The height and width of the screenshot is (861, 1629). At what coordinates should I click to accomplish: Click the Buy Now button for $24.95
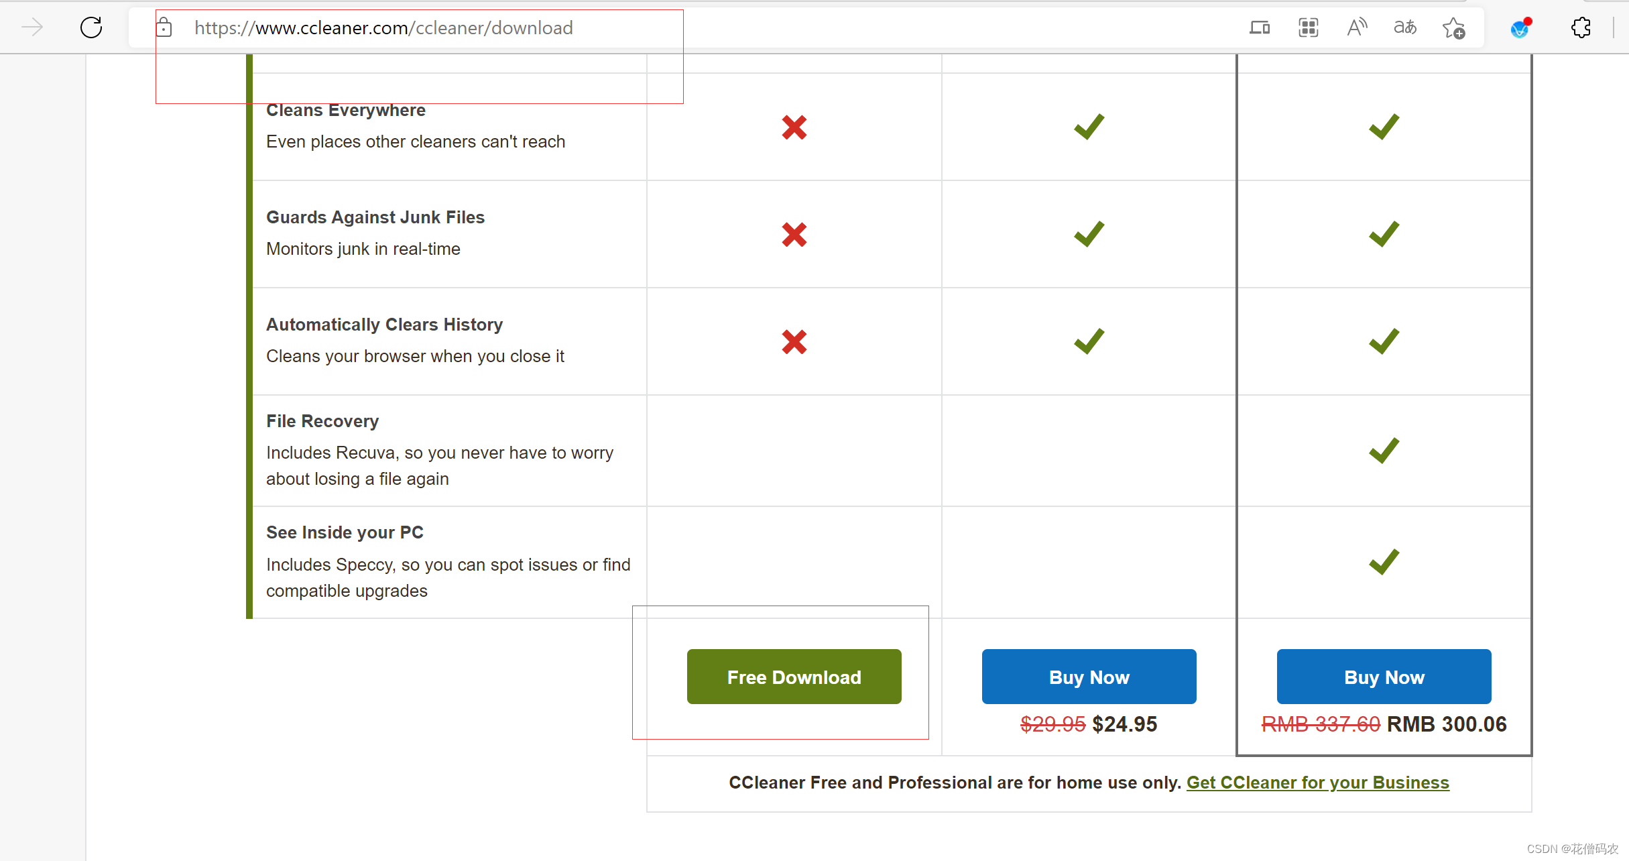[1089, 677]
